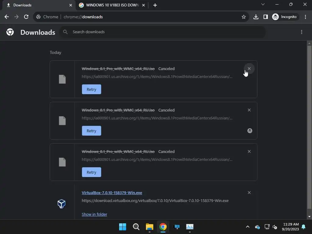Click the file icon of third ISO download
This screenshot has height=234, width=312.
tap(62, 162)
